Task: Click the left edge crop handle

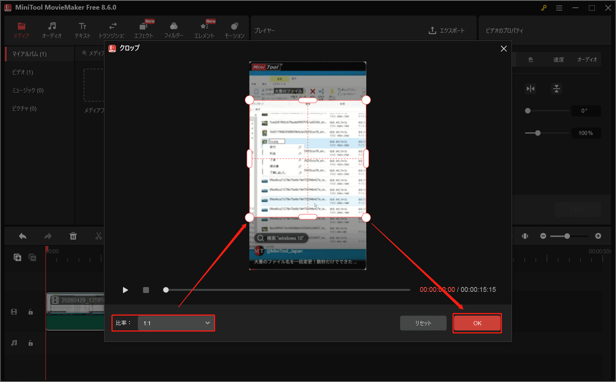Action: pos(250,159)
